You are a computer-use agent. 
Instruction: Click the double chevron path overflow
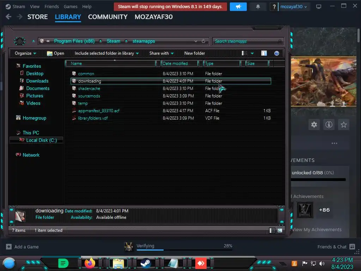(48, 41)
